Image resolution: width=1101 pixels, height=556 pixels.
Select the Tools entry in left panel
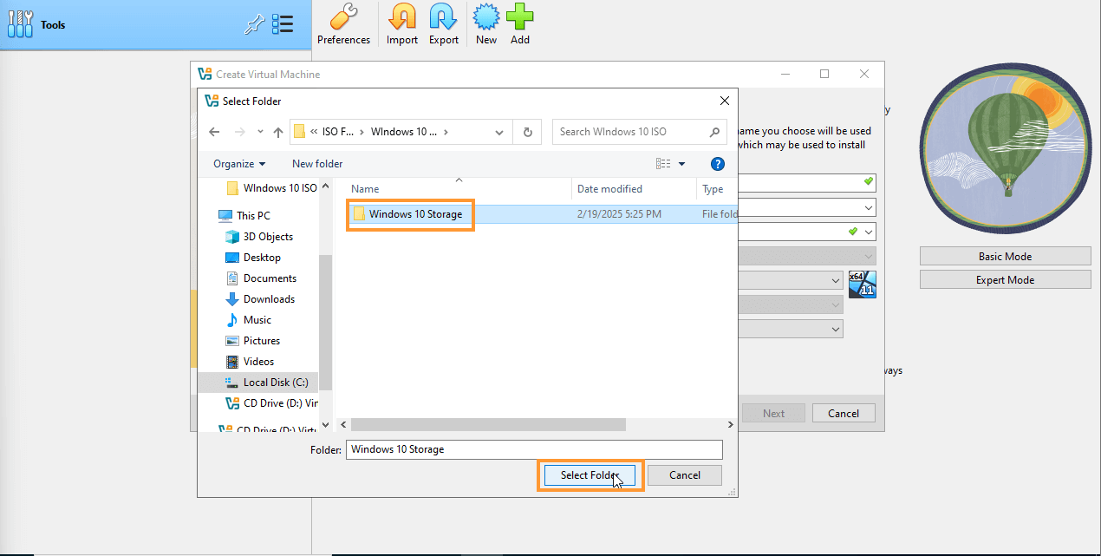pyautogui.click(x=156, y=25)
